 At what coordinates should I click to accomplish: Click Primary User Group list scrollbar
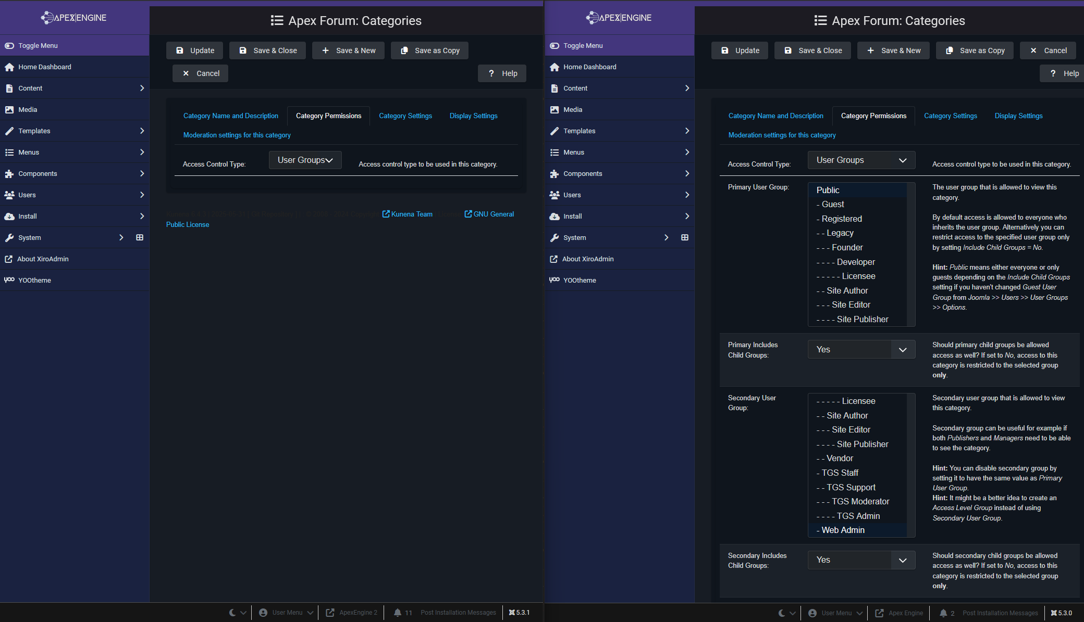coord(911,255)
